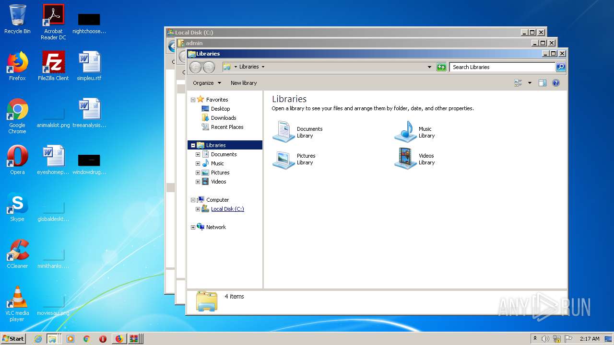Screen dimensions: 614x345
Task: Open the Pictures library icon
Action: click(283, 159)
